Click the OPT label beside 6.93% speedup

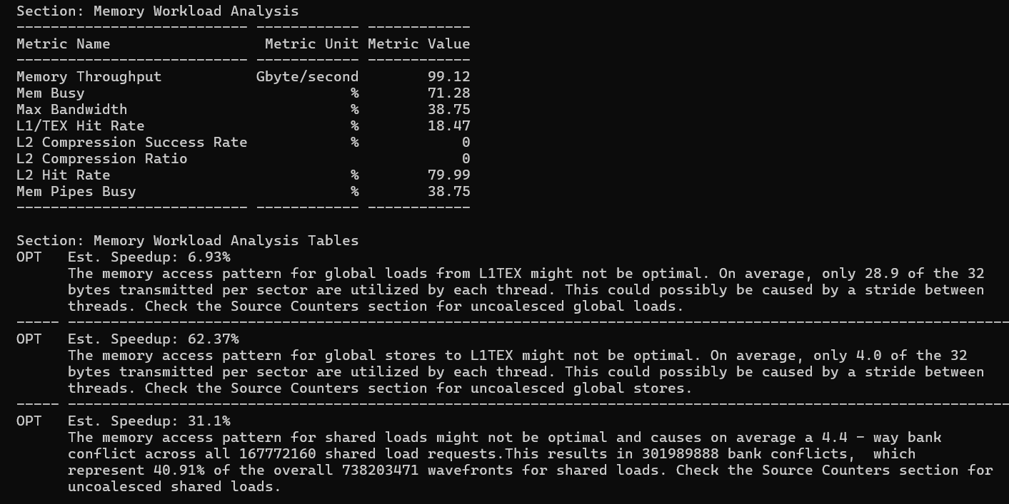coord(29,257)
